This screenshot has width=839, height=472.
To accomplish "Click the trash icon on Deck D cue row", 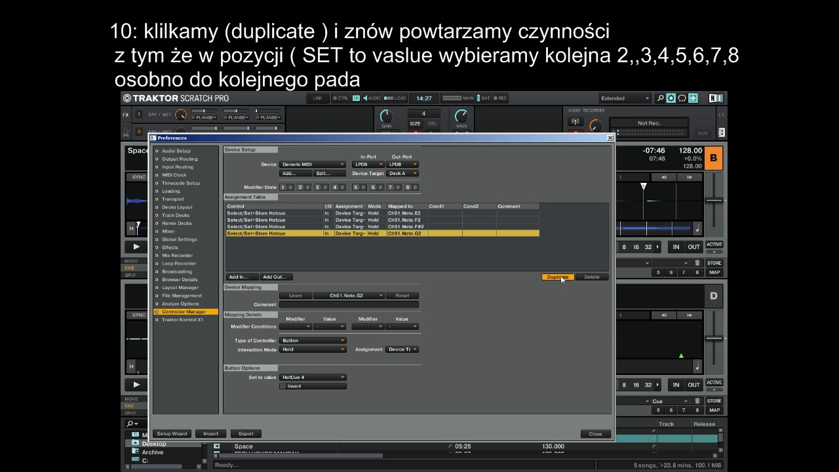I will point(697,401).
